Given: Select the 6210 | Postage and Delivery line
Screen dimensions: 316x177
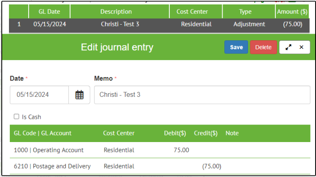Looking at the screenshot, I should (x=160, y=166).
